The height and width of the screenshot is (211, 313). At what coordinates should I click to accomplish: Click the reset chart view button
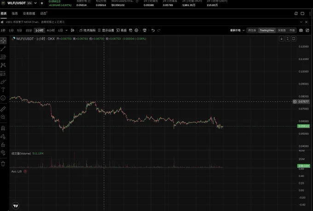tap(294, 39)
